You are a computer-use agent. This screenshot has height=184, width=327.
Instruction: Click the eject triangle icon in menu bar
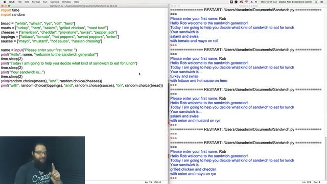click(x=251, y=2)
